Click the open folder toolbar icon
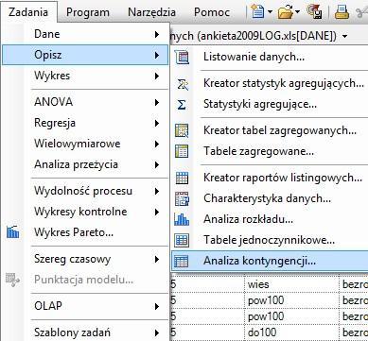Viewport: 368px width, 341px height. tap(285, 12)
